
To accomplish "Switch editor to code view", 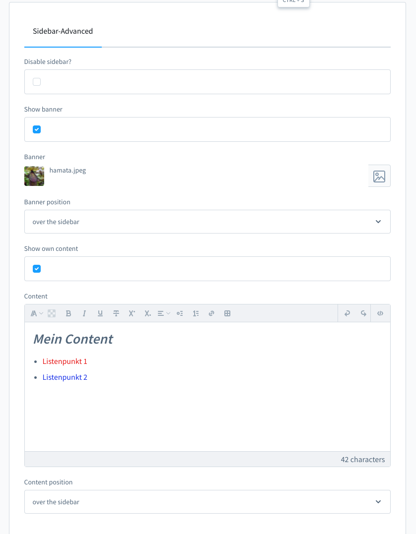I will point(380,313).
